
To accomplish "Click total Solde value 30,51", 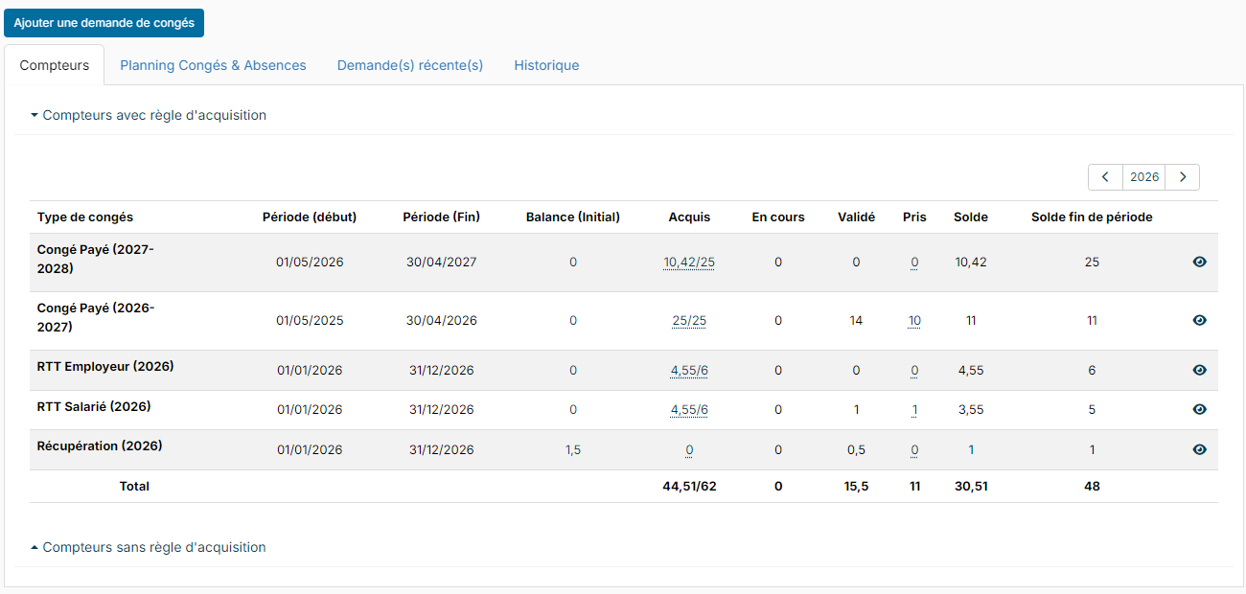I will coord(971,487).
